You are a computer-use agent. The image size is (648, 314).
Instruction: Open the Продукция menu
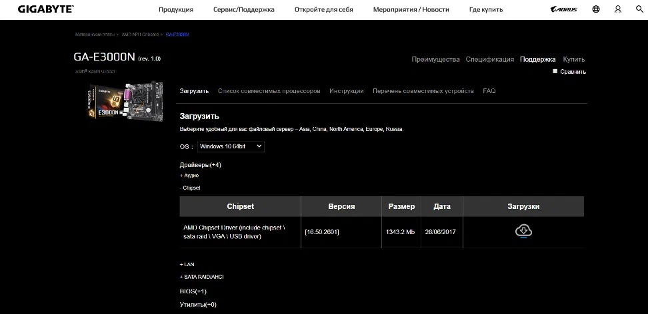tap(175, 9)
